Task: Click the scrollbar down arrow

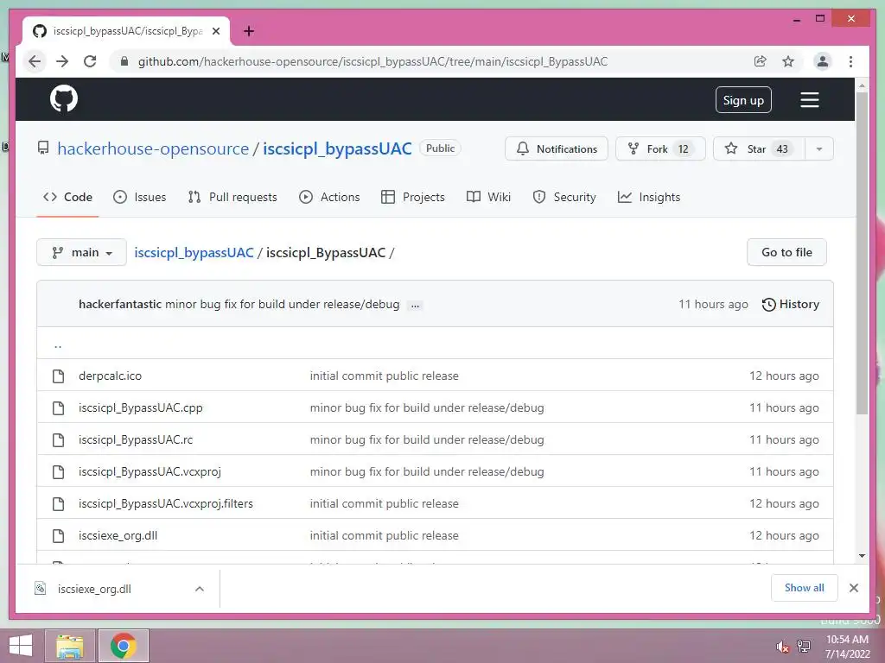Action: [862, 556]
